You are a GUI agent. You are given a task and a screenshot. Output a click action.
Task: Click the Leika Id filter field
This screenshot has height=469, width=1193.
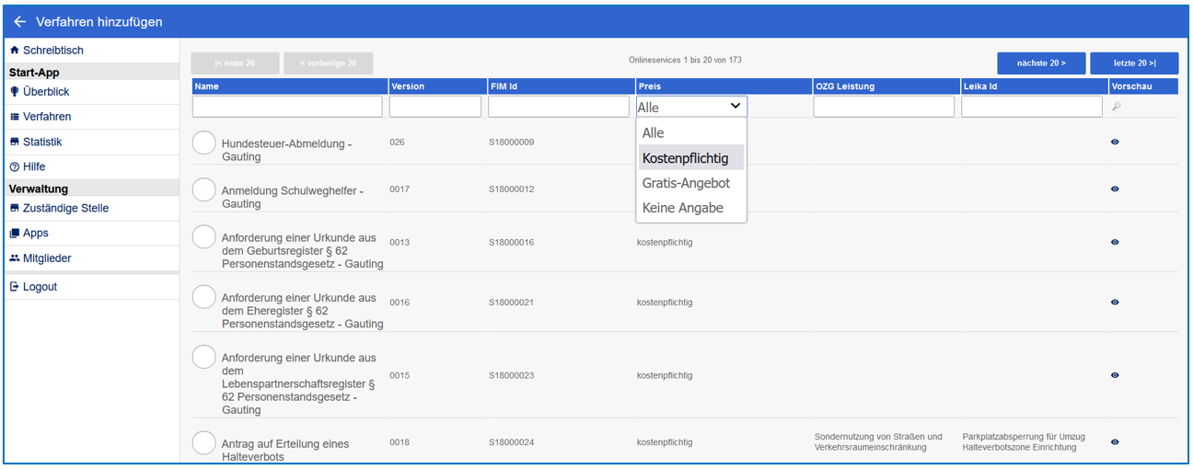click(1031, 107)
